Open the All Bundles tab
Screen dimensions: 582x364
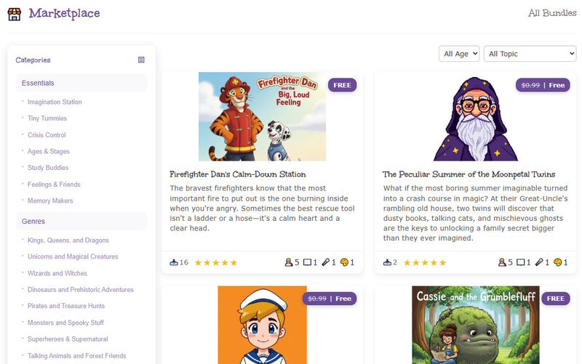pos(552,13)
